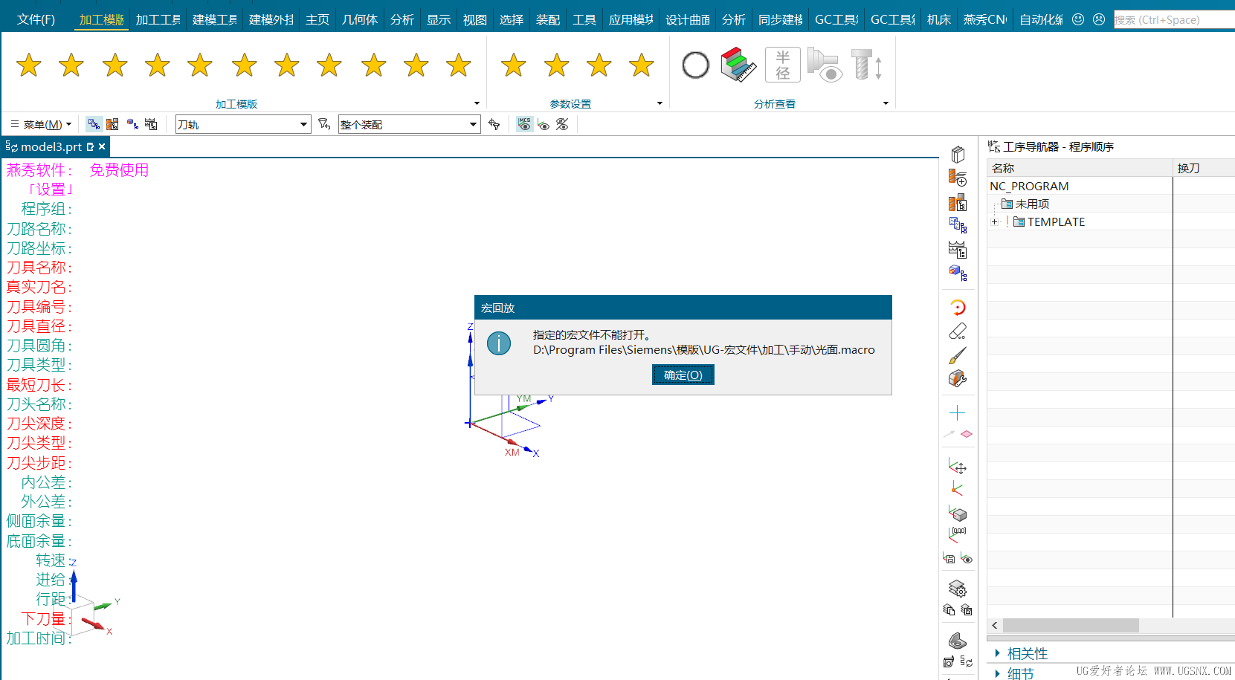Switch to the 主页 ribbon tab
The height and width of the screenshot is (680, 1235).
click(x=317, y=19)
